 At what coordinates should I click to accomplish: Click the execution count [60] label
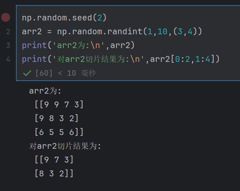click(x=44, y=73)
